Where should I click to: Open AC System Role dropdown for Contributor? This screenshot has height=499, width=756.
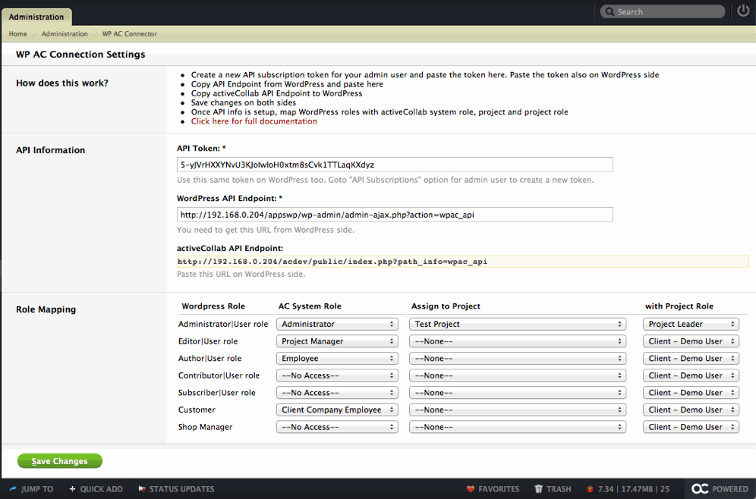click(337, 375)
